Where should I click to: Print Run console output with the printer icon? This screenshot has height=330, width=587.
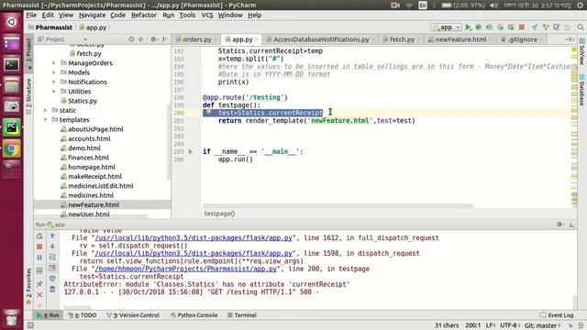pyautogui.click(x=52, y=279)
